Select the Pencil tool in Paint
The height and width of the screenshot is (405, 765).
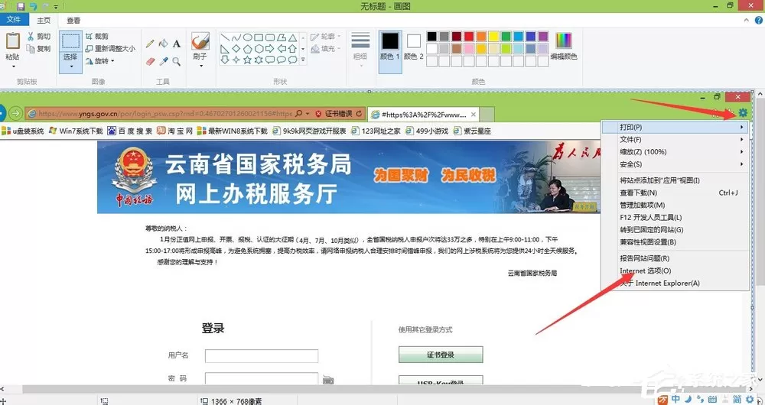click(x=150, y=44)
